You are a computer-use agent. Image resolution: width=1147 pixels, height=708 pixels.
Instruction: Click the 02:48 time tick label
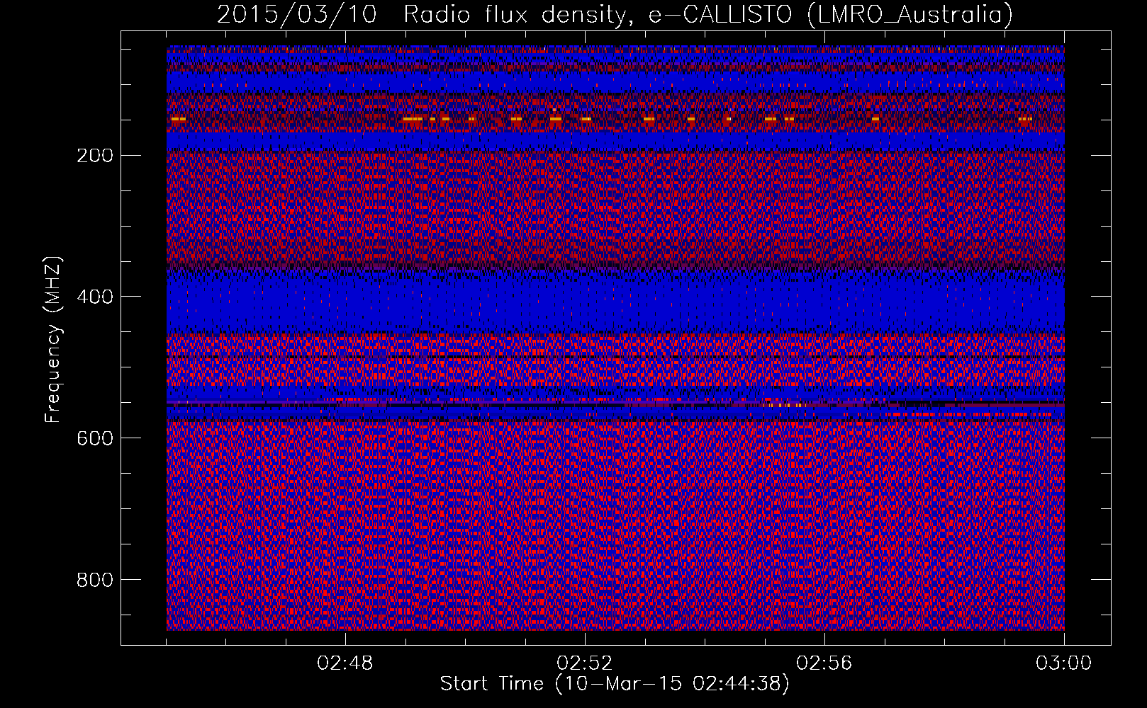pyautogui.click(x=345, y=663)
